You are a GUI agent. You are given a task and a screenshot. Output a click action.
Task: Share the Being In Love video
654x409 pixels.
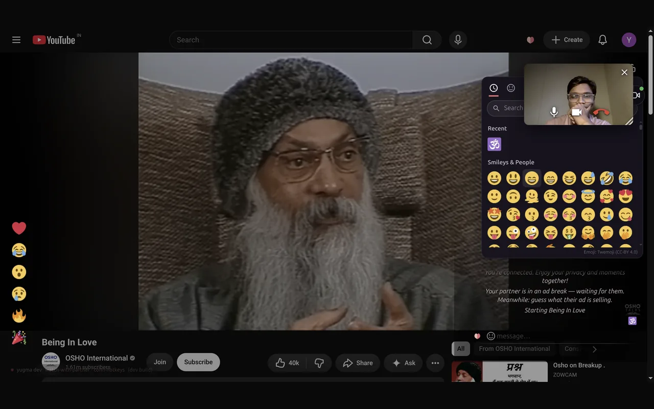pos(358,363)
